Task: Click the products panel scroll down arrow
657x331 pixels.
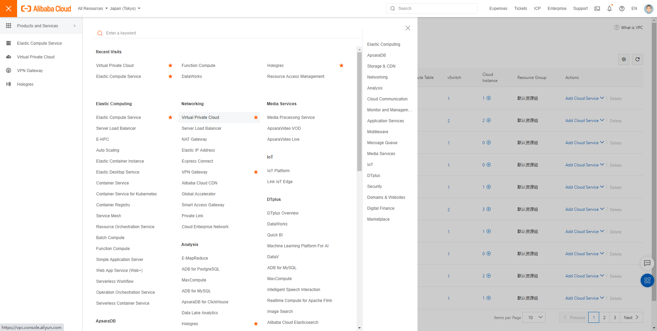Action: [359, 328]
